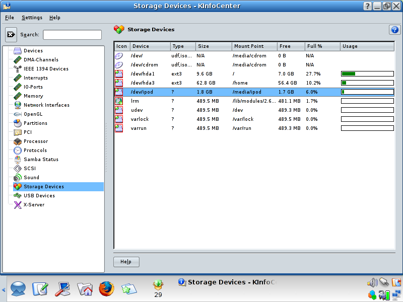
Task: Click the disc icon of /dev/cdrom row
Action: coord(119,65)
